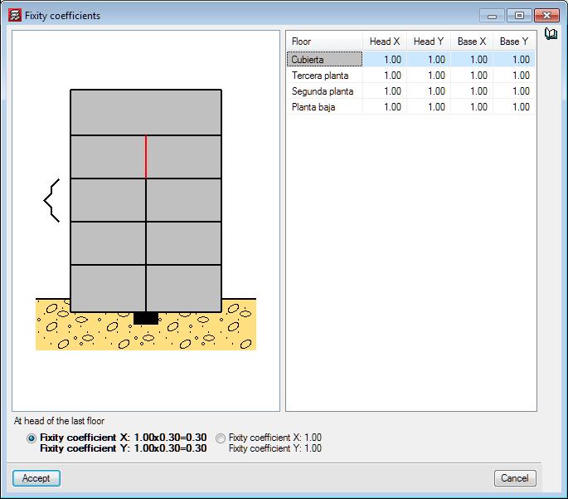The width and height of the screenshot is (568, 499).
Task: Edit Head X value for Segunda planta
Action: tap(385, 91)
